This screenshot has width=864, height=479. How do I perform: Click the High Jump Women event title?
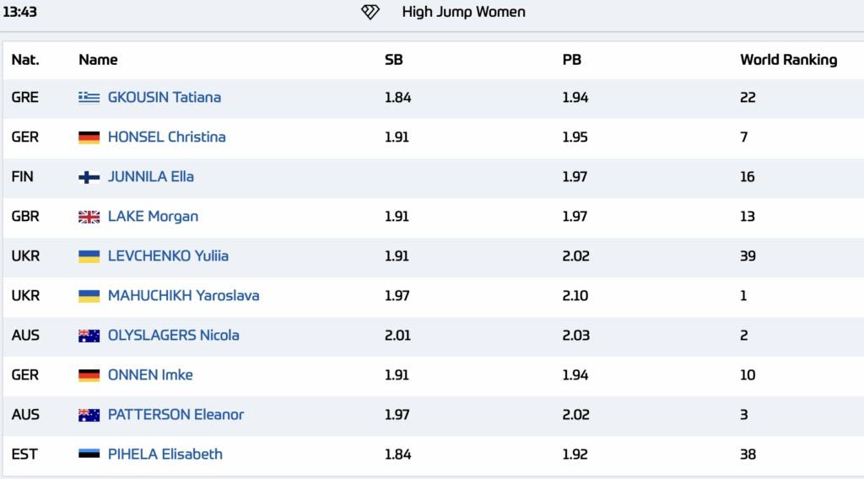pos(463,12)
